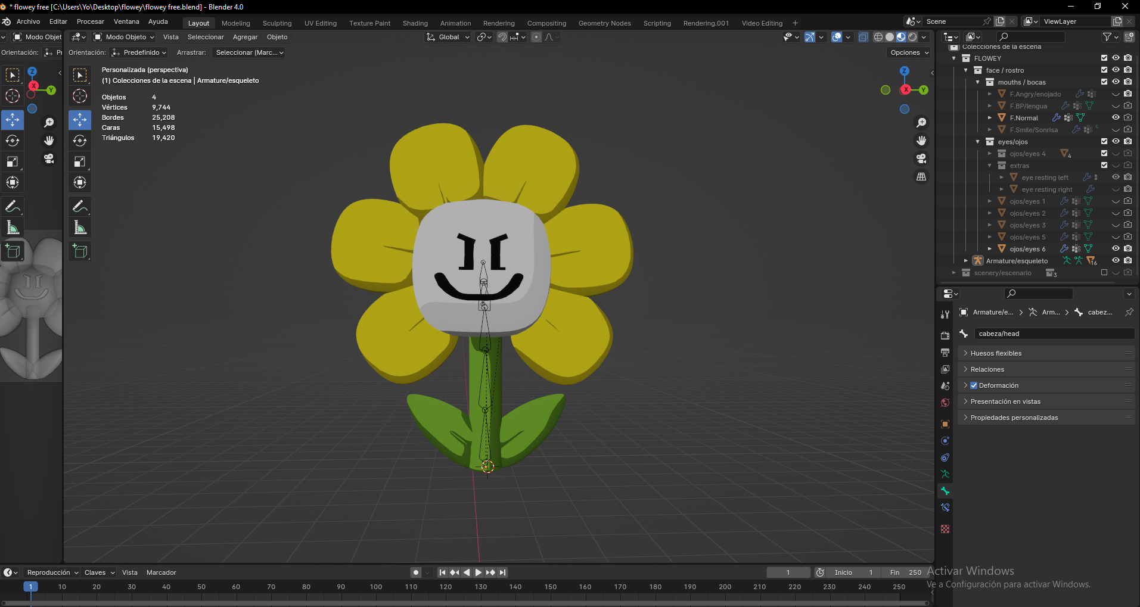Toggle eye resting left visibility

[1116, 177]
